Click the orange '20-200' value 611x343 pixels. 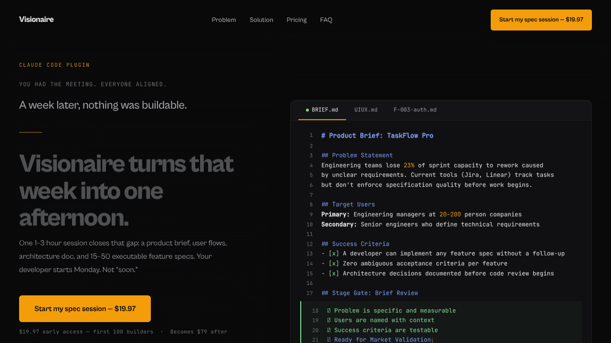pos(450,214)
